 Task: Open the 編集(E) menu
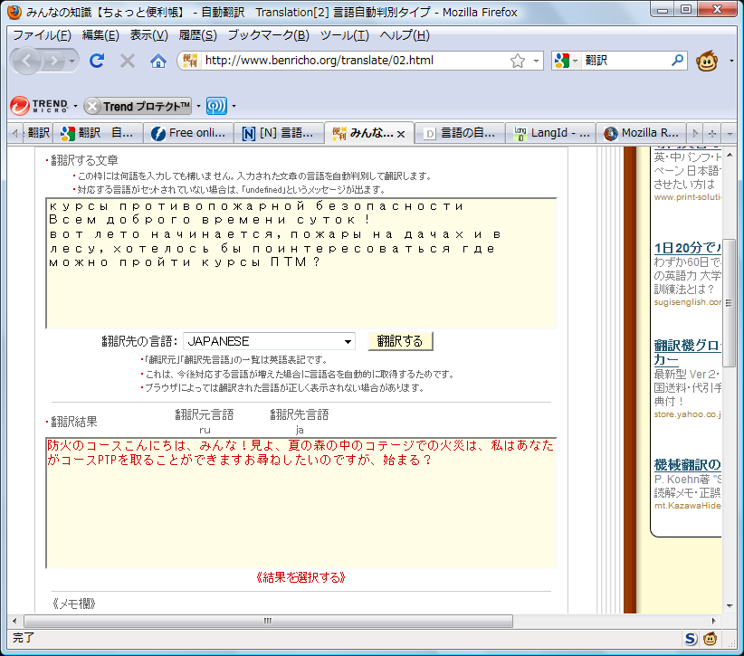tap(100, 35)
